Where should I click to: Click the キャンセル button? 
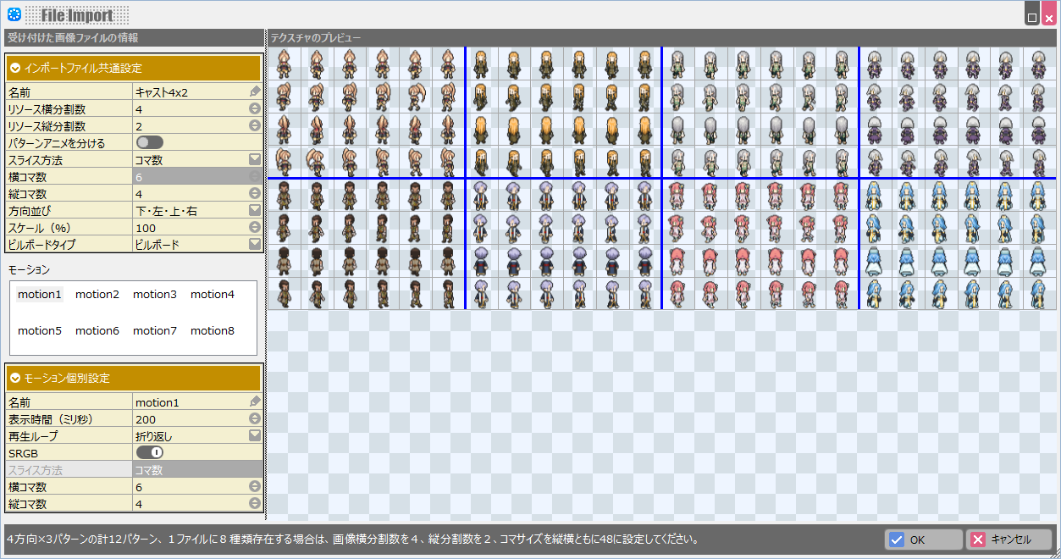pos(1009,540)
